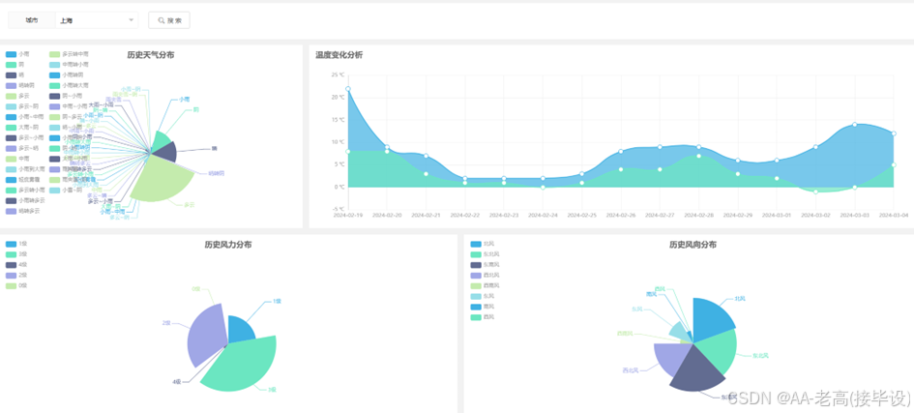This screenshot has height=413, width=914.
Task: Toggle the 西南风 wind direction legend item
Action: 485,285
